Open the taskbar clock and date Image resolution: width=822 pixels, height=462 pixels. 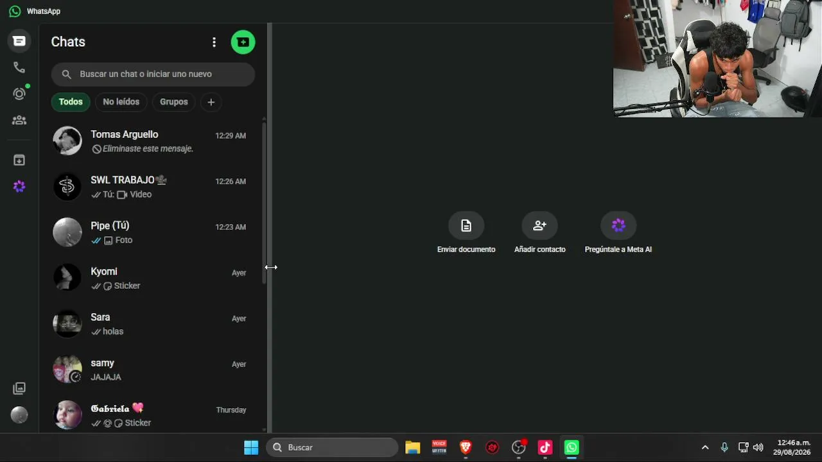pos(793,447)
